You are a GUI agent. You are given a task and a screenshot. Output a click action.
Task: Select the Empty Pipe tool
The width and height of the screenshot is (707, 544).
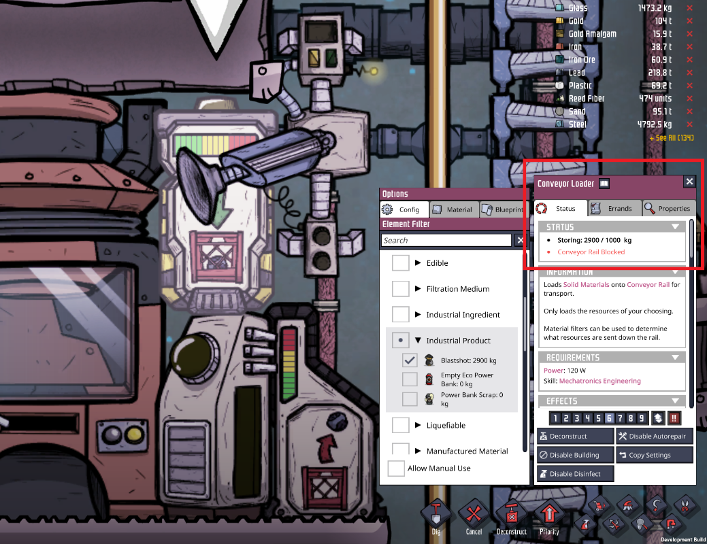(x=670, y=524)
